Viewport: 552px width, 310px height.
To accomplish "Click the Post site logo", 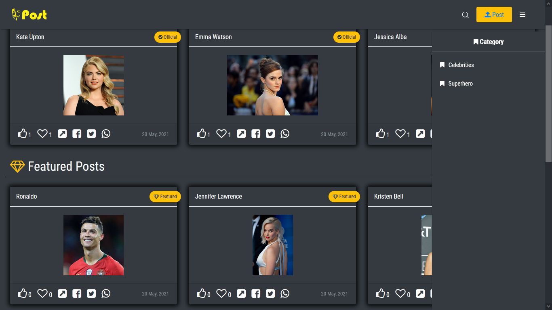I will point(29,15).
